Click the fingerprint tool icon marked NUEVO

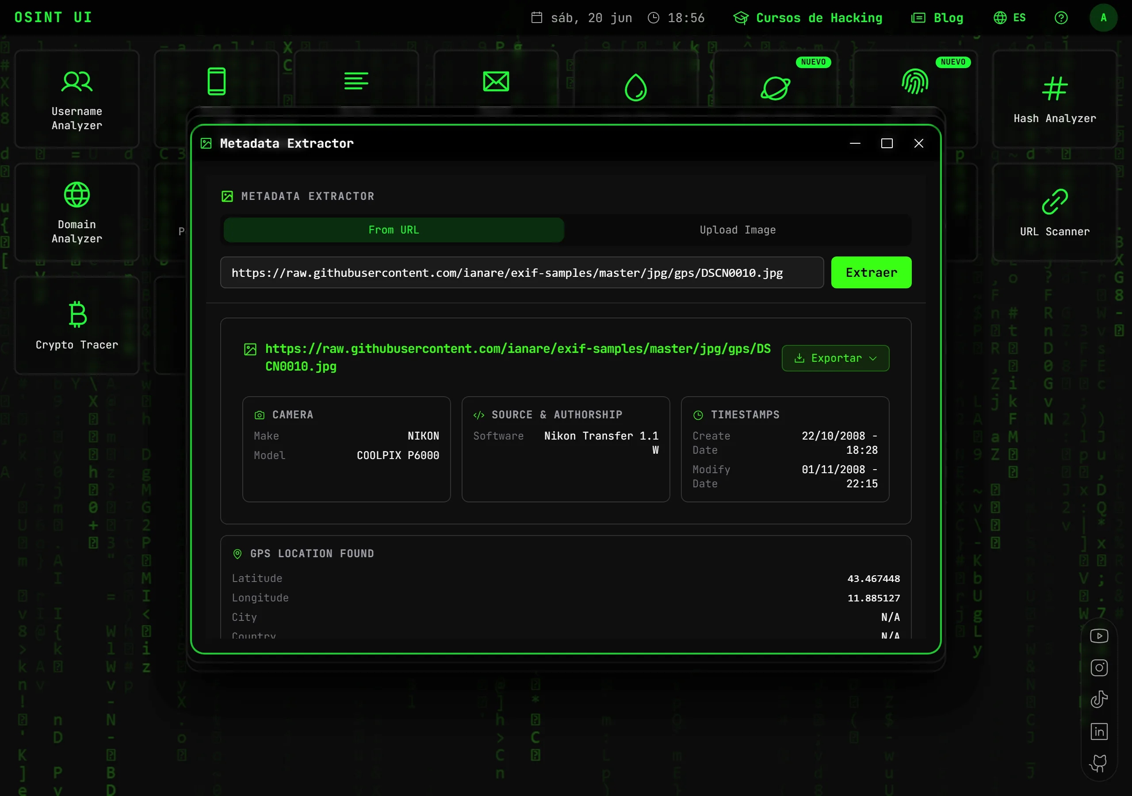coord(915,81)
